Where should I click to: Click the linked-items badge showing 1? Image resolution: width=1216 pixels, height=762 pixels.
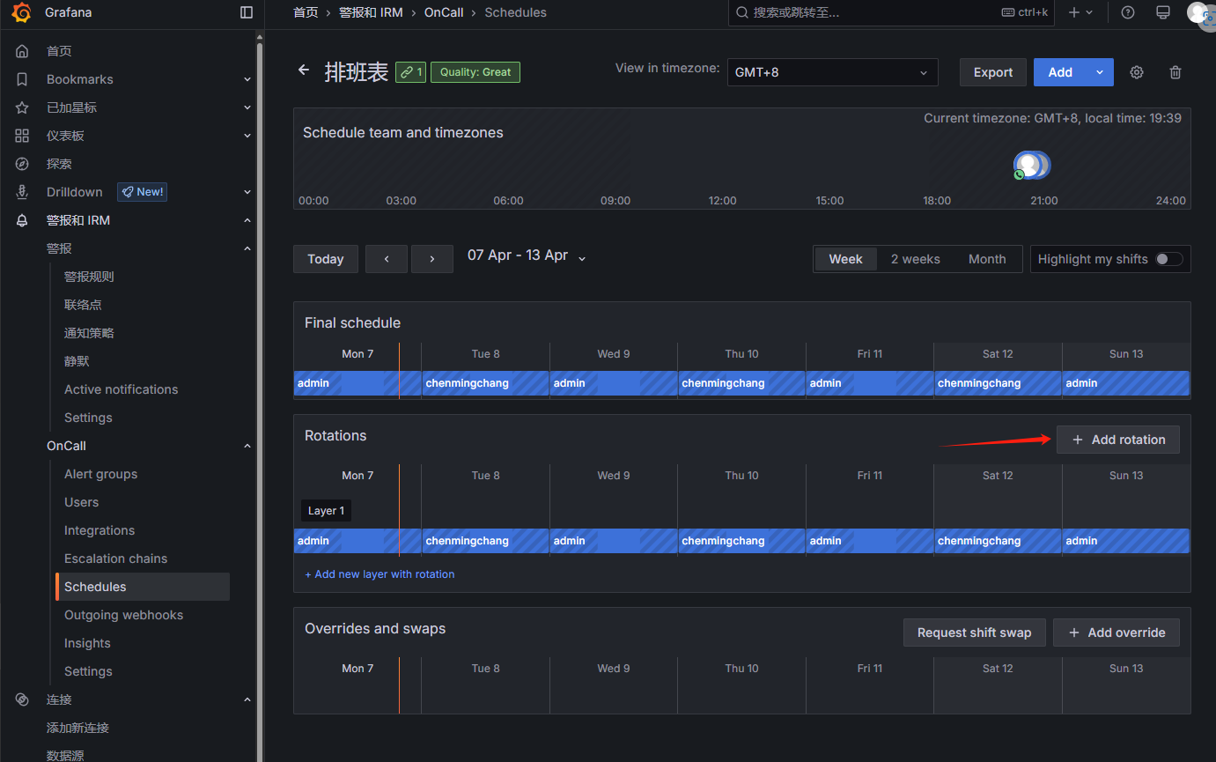click(x=410, y=72)
